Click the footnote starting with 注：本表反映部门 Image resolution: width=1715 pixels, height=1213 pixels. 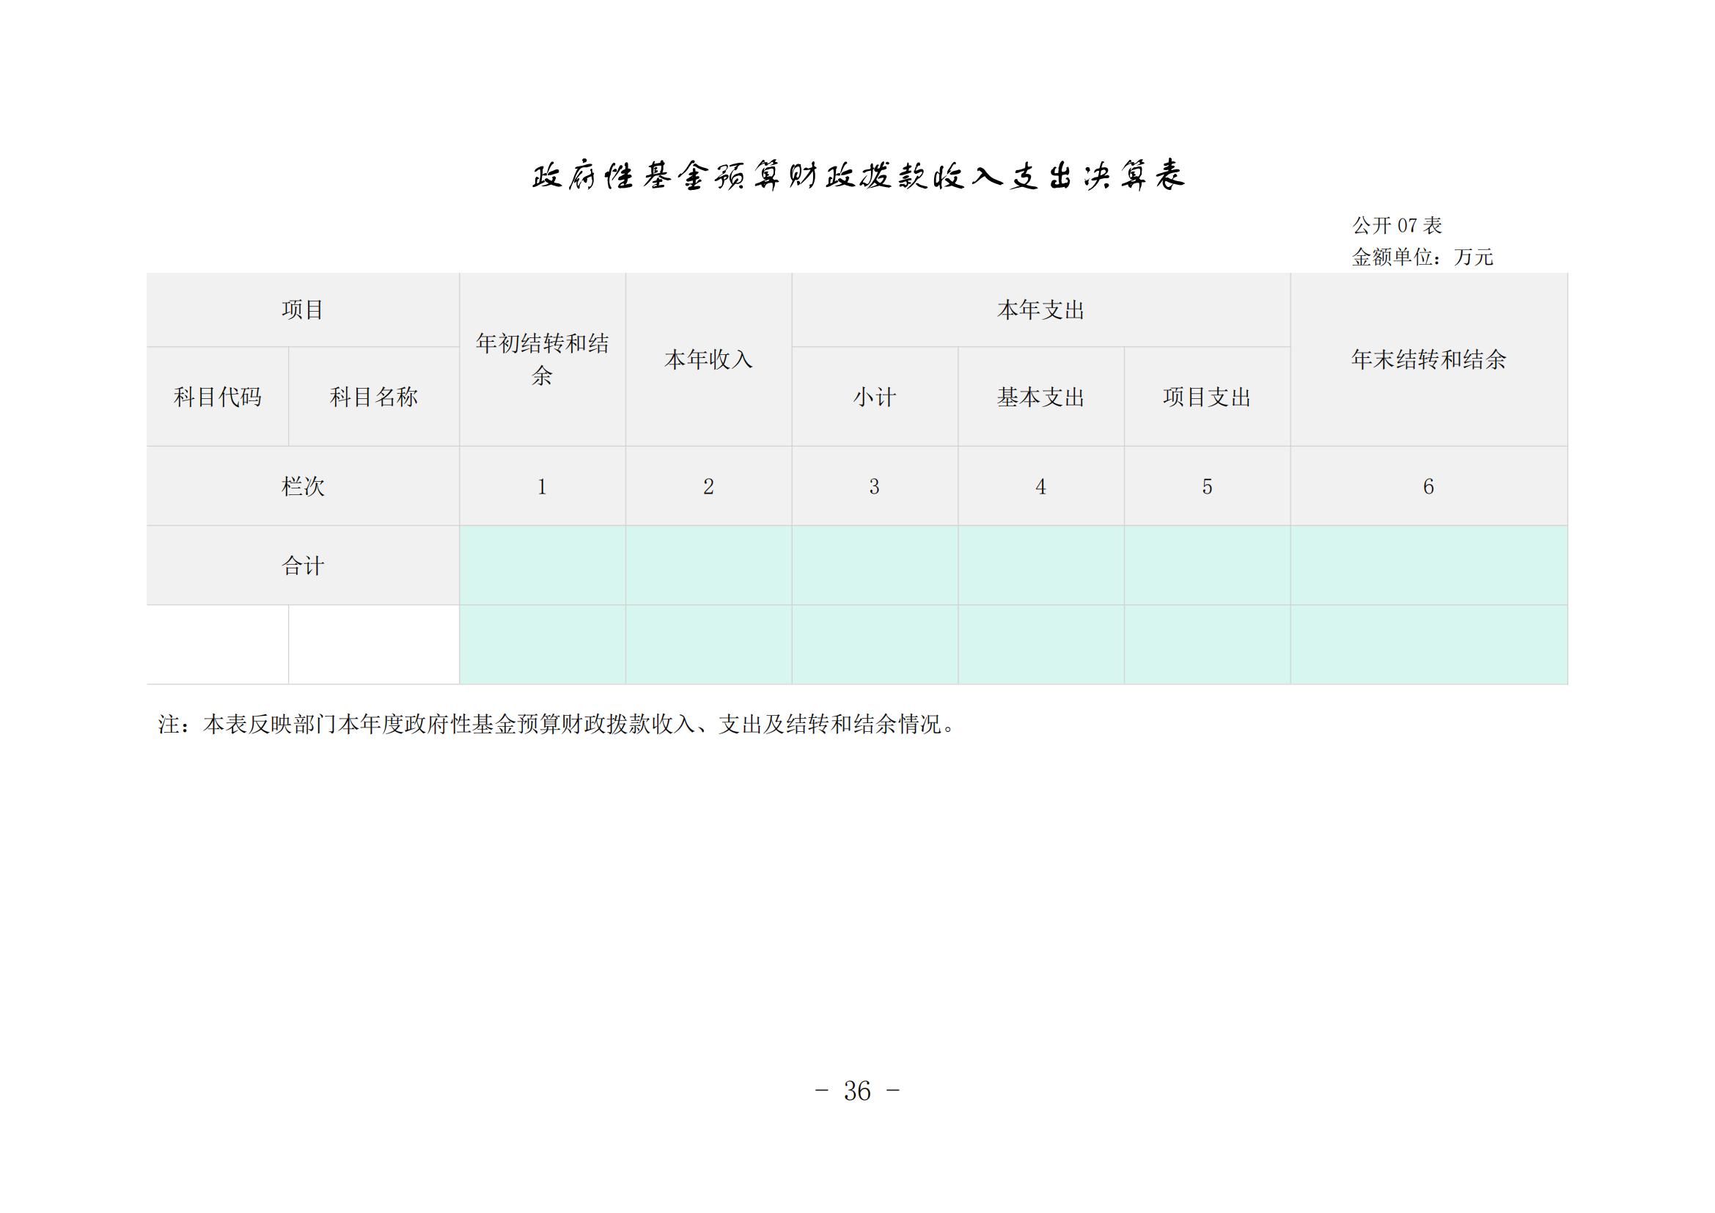557,724
